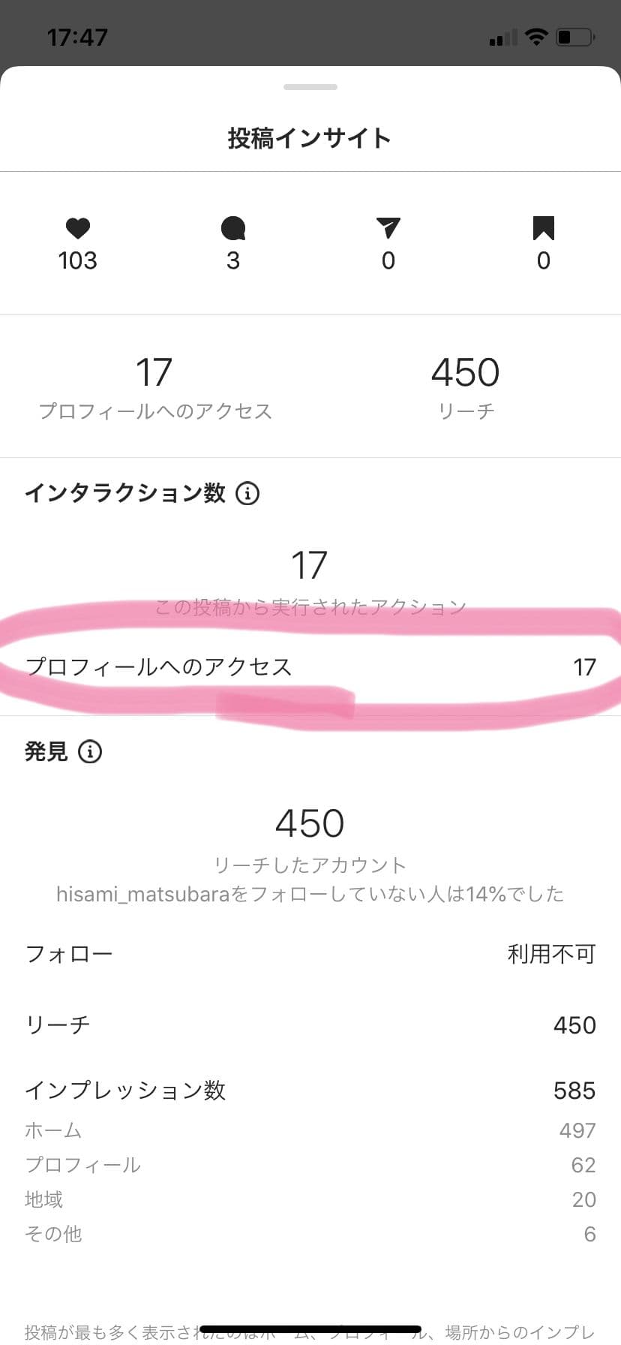The image size is (621, 1345).
Task: Tap the 地域 impressions row
Action: (310, 1199)
